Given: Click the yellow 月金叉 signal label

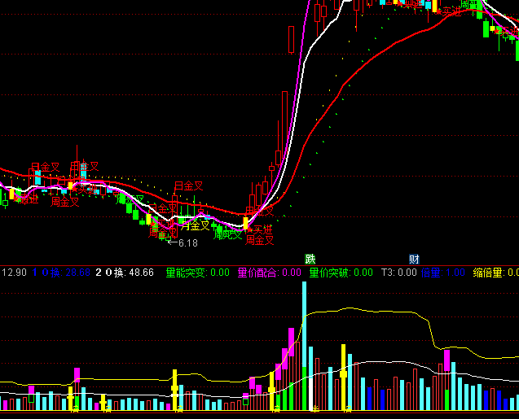Looking at the screenshot, I should pos(194,226).
